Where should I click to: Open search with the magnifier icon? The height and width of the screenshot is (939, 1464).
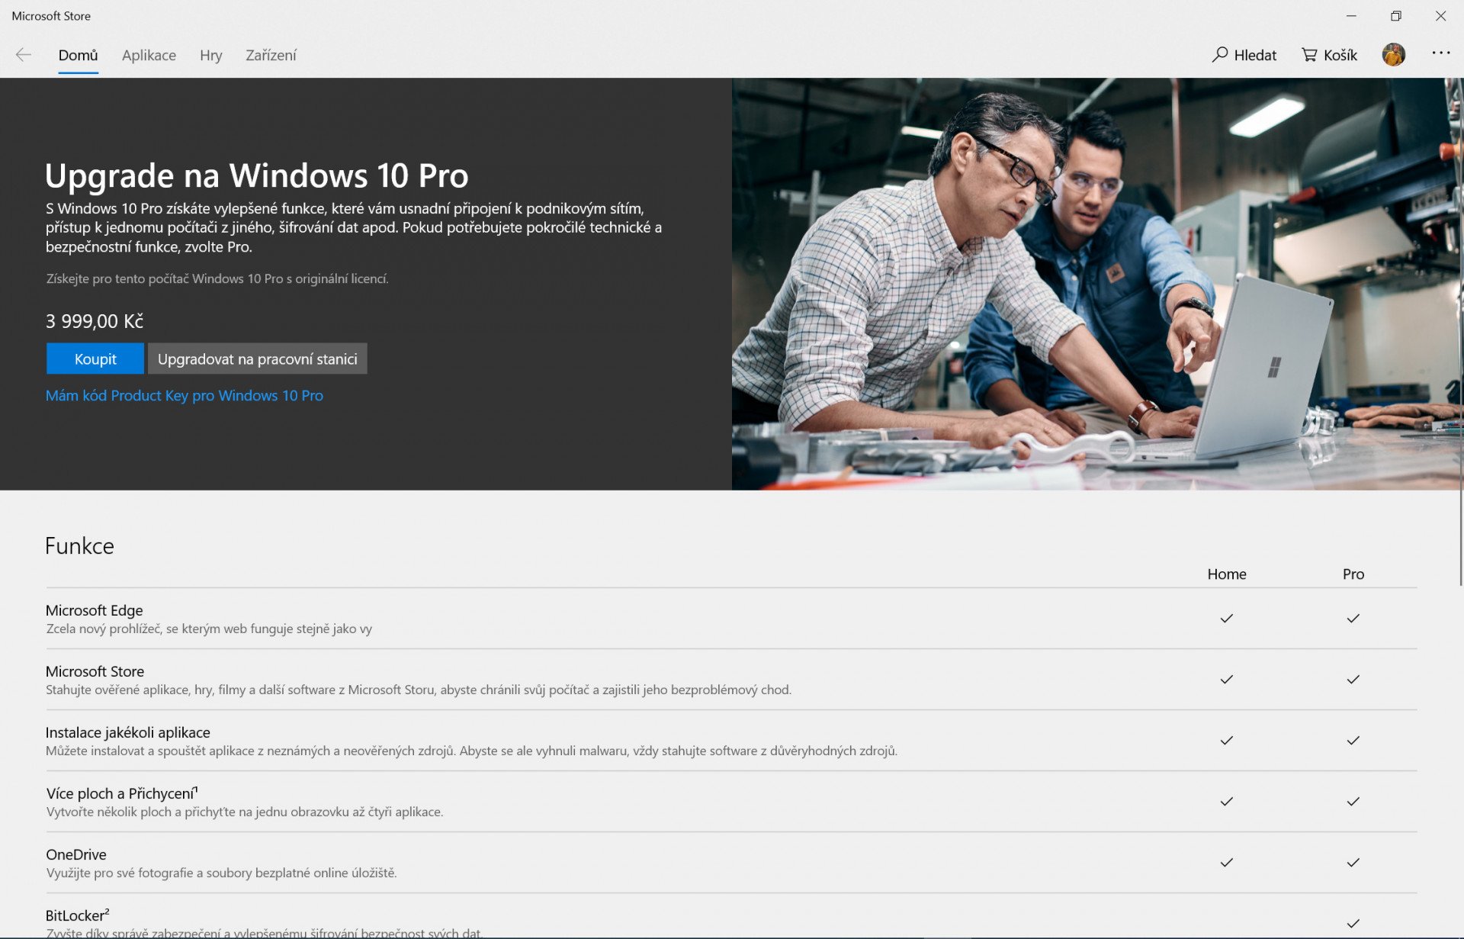point(1220,55)
